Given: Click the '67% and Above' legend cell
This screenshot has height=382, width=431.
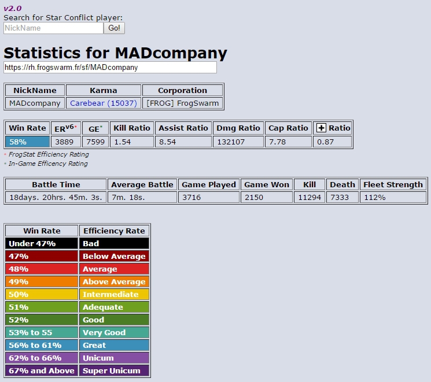Looking at the screenshot, I should click(42, 370).
